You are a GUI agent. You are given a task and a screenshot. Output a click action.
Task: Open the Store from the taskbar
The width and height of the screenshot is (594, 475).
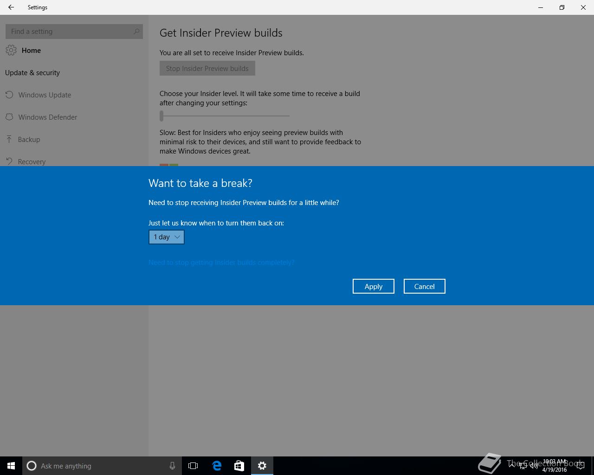pyautogui.click(x=239, y=466)
